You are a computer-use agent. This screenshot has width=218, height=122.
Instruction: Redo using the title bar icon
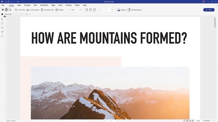[14, 2]
